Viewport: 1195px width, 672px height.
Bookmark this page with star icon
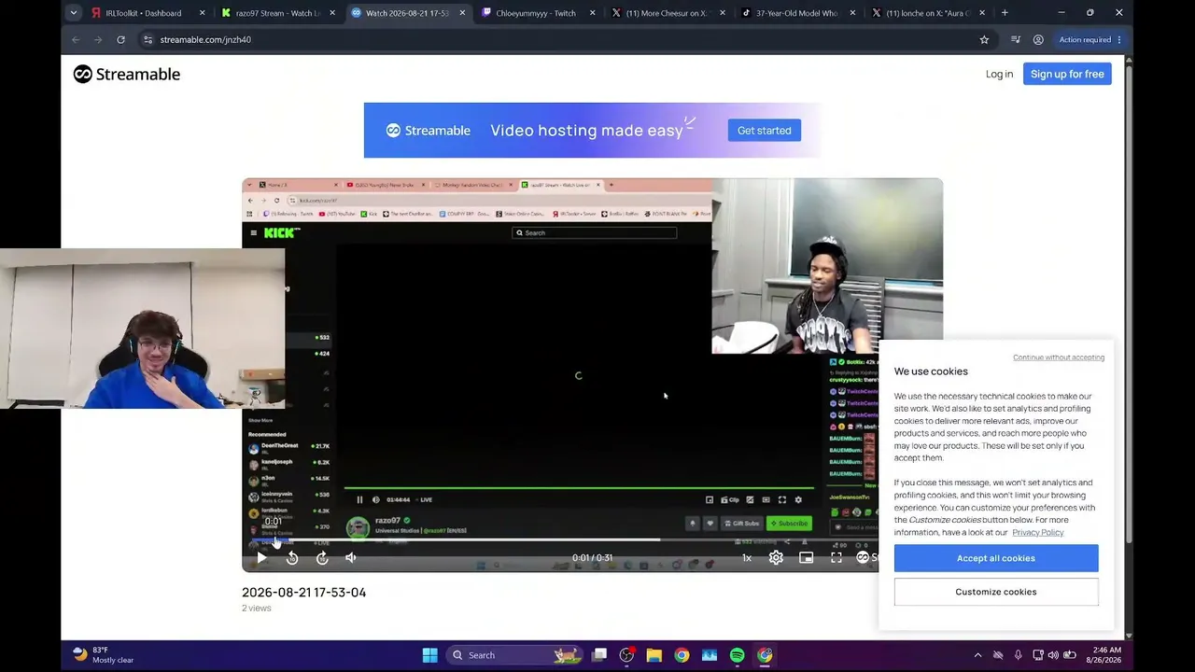coord(984,39)
